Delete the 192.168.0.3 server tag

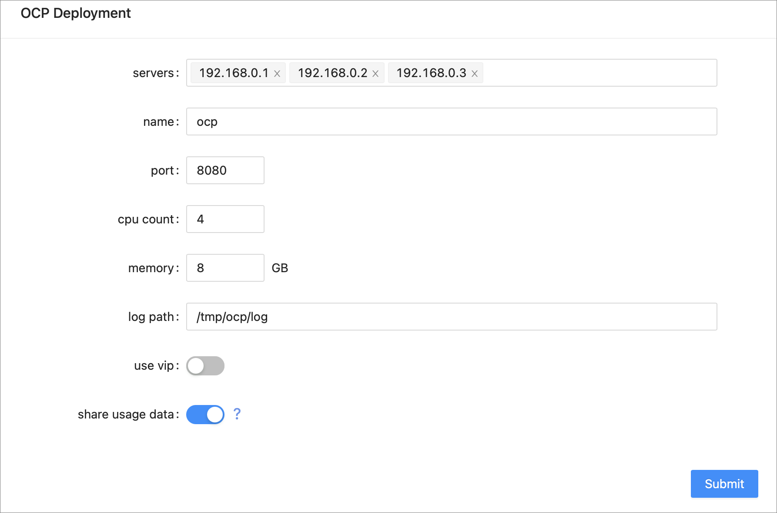475,74
